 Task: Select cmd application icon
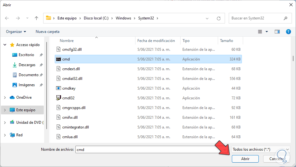point(59,59)
